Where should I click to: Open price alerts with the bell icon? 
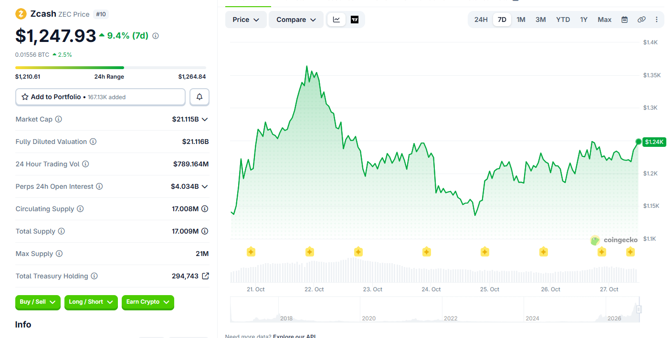pyautogui.click(x=199, y=97)
